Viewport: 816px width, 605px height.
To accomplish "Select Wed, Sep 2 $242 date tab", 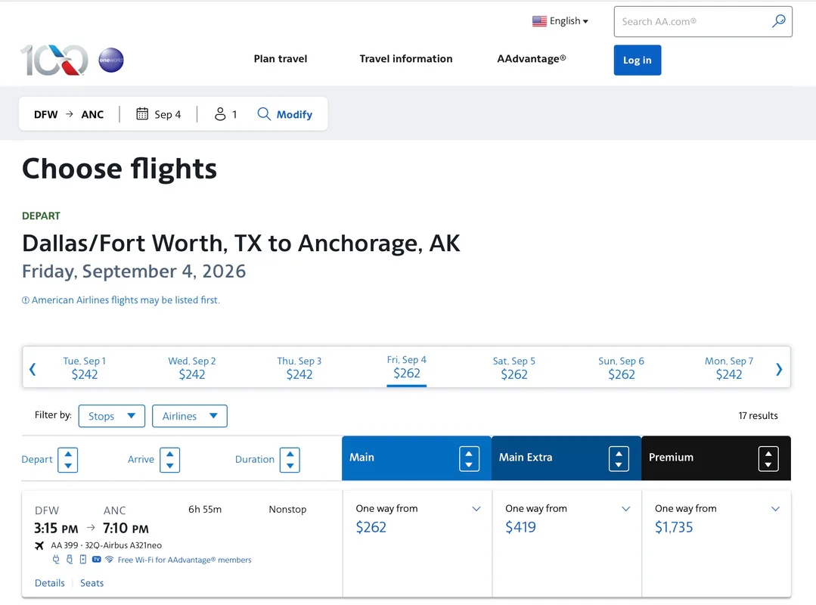I will [192, 368].
